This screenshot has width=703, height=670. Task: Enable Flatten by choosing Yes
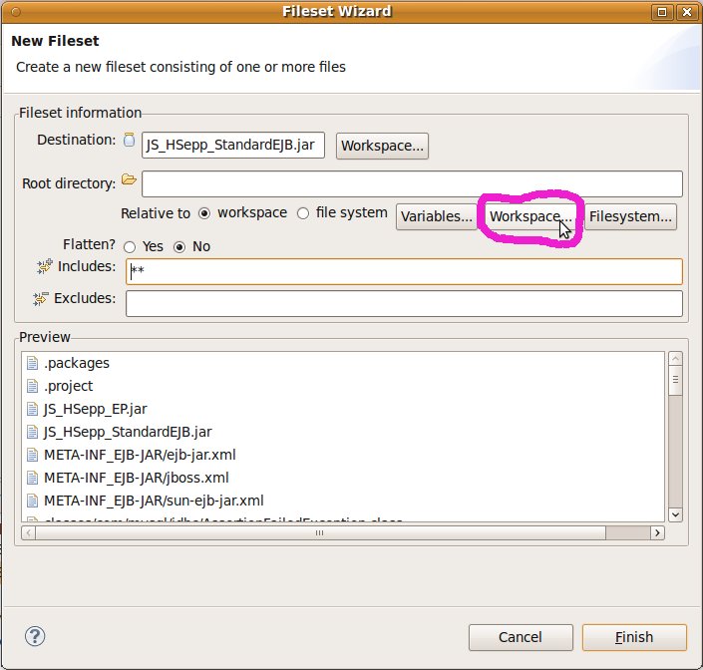click(130, 246)
